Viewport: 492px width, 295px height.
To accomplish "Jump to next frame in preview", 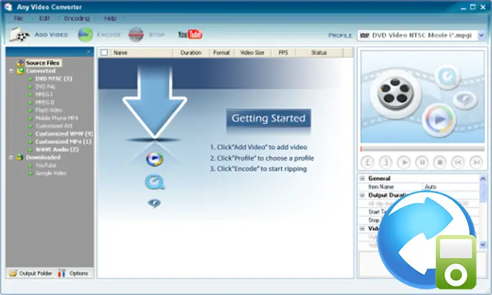I will [476, 162].
